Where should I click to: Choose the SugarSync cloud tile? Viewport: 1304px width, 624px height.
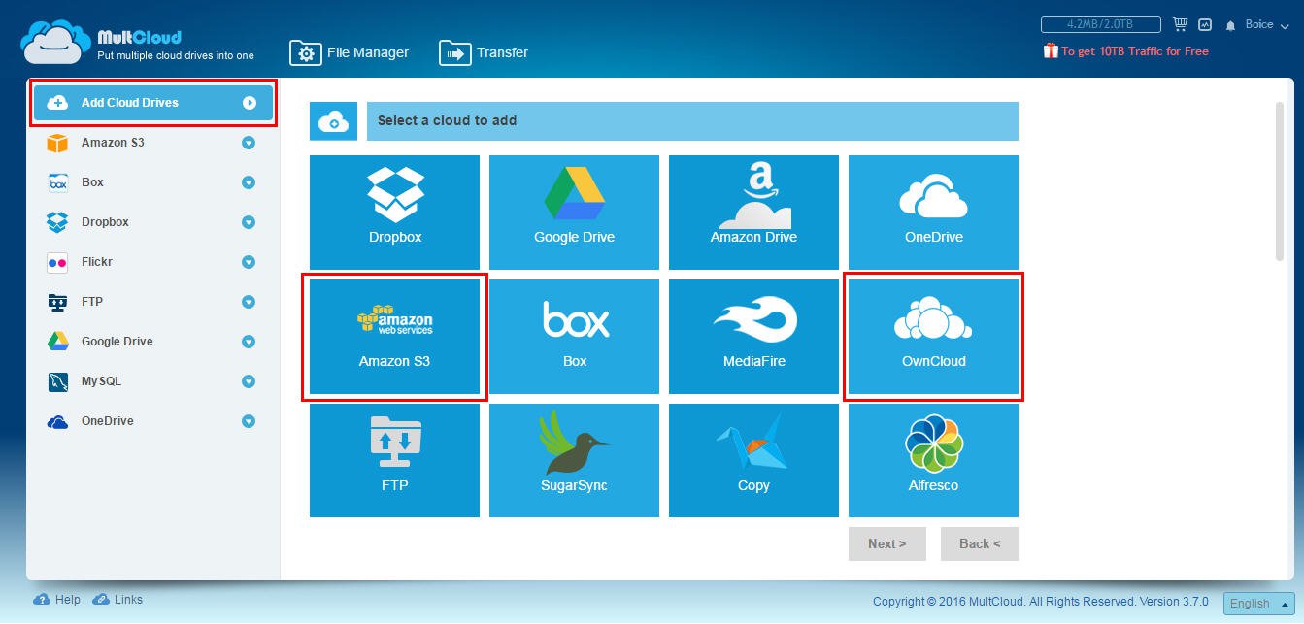(574, 461)
